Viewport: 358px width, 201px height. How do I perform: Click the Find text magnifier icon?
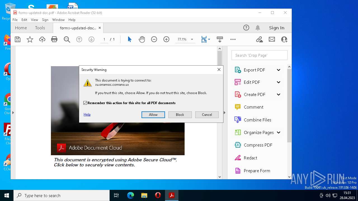click(67, 39)
